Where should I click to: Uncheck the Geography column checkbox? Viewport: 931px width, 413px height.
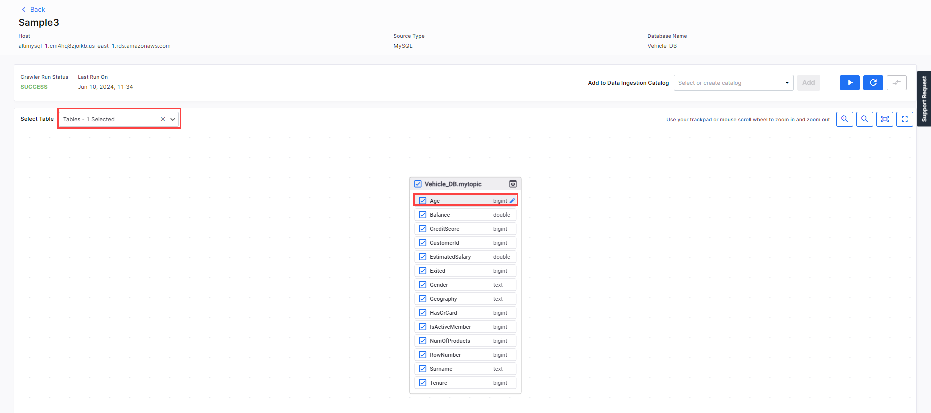click(423, 299)
